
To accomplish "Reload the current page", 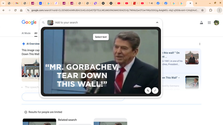I will click(15, 10).
